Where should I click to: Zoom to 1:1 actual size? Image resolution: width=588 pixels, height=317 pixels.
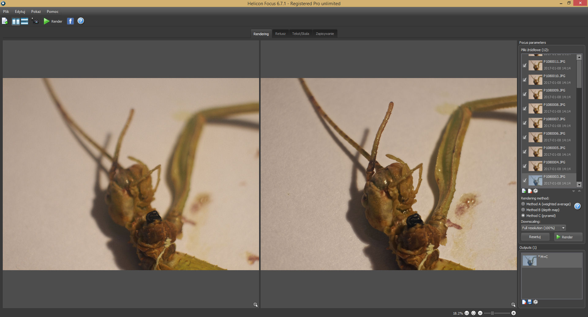467,313
